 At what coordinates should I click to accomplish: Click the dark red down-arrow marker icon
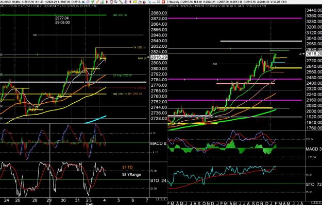pos(130,2)
